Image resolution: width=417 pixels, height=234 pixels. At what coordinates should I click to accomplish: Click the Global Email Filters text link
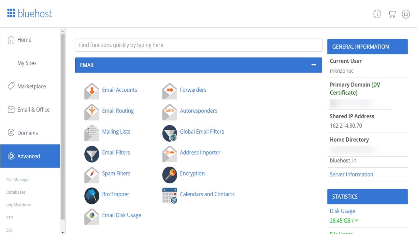pyautogui.click(x=202, y=132)
